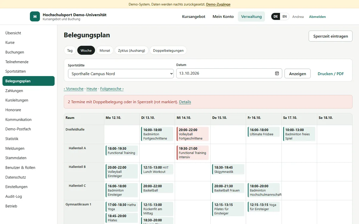The width and height of the screenshot is (359, 224).
Task: Select the Tag view tab
Action: click(x=70, y=50)
